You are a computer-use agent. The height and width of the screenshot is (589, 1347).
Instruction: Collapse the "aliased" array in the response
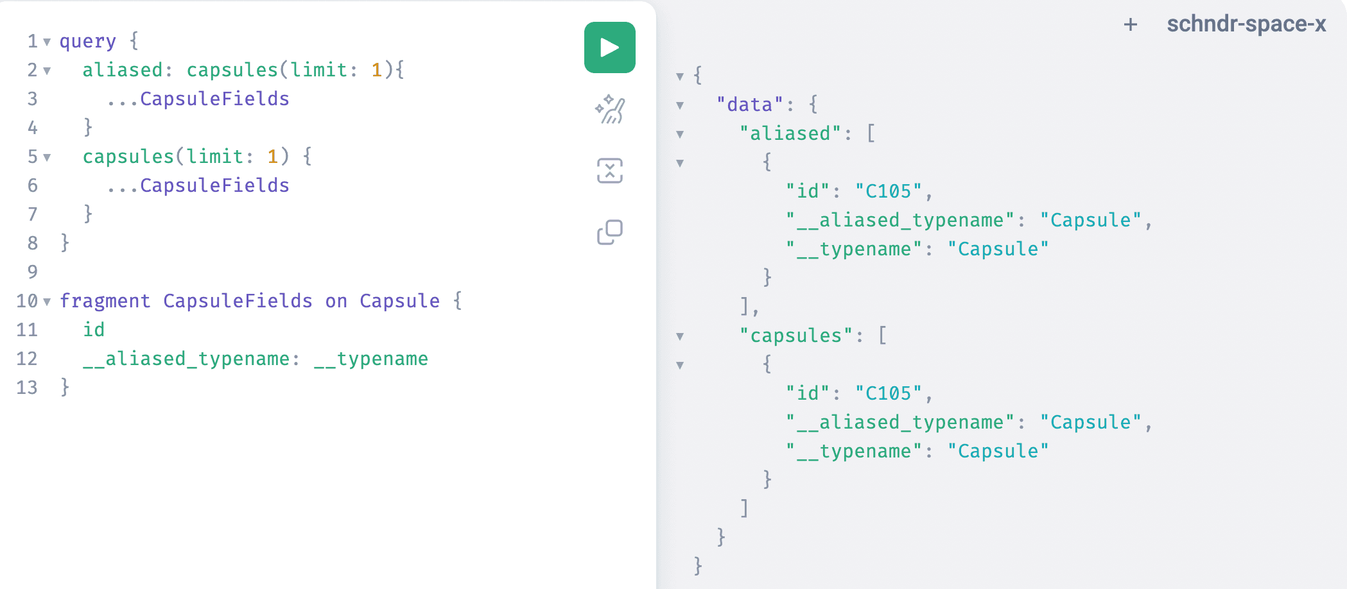tap(680, 134)
